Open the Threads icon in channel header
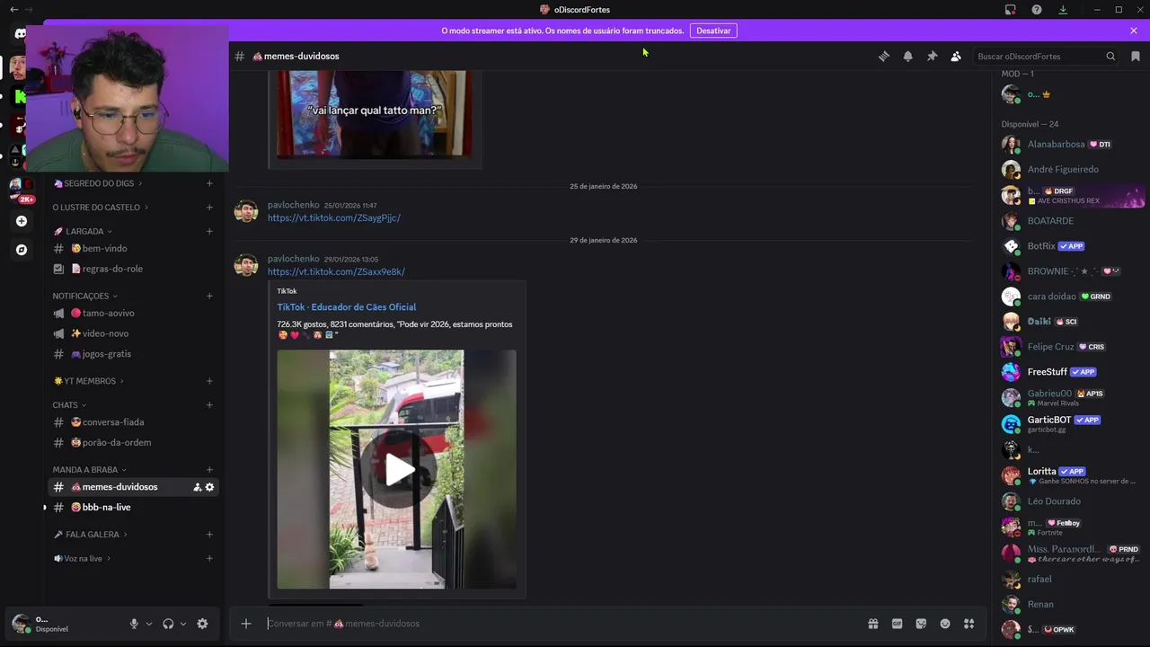The image size is (1150, 647). coord(884,56)
